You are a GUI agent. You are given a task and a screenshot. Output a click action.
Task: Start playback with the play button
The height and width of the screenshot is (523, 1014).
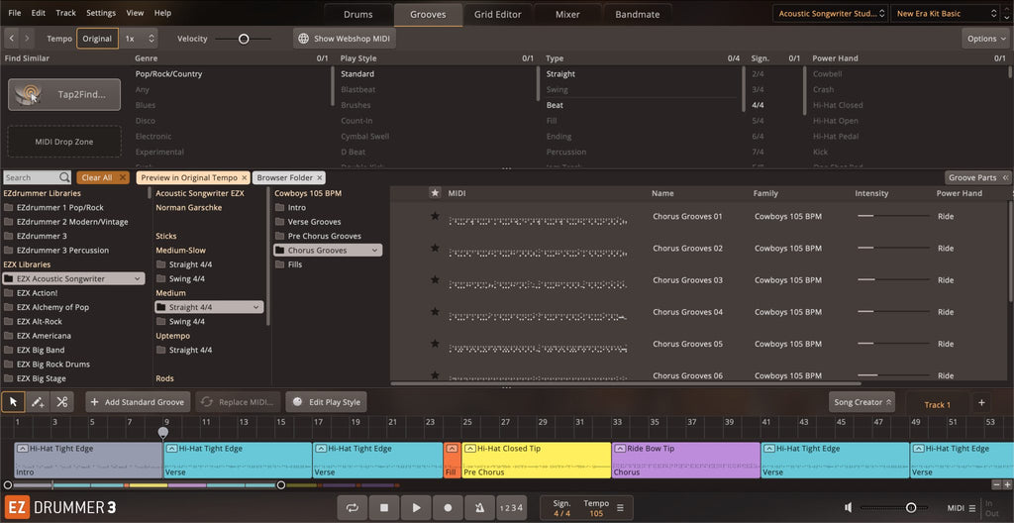417,508
